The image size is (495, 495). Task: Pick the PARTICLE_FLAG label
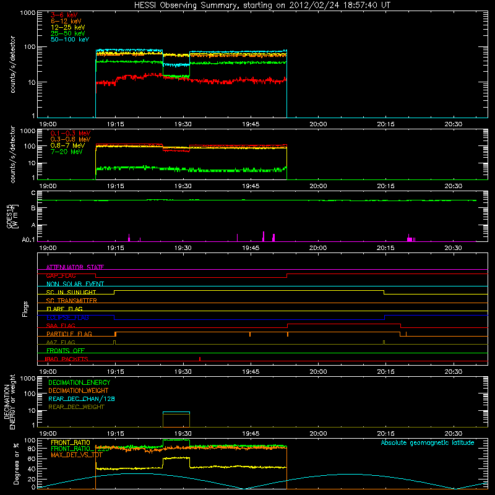click(x=69, y=334)
